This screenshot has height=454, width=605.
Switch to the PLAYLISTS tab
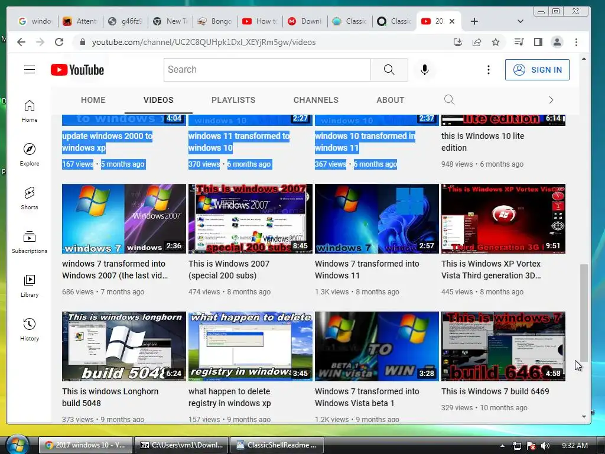pyautogui.click(x=233, y=100)
